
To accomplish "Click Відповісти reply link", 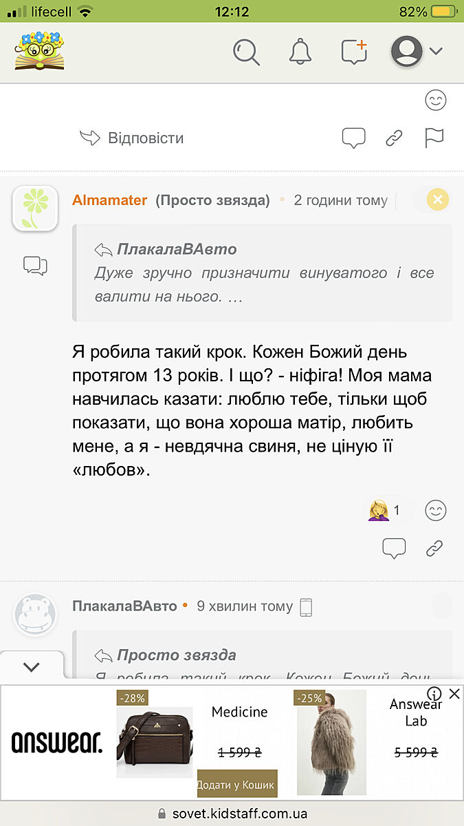I will pyautogui.click(x=132, y=138).
